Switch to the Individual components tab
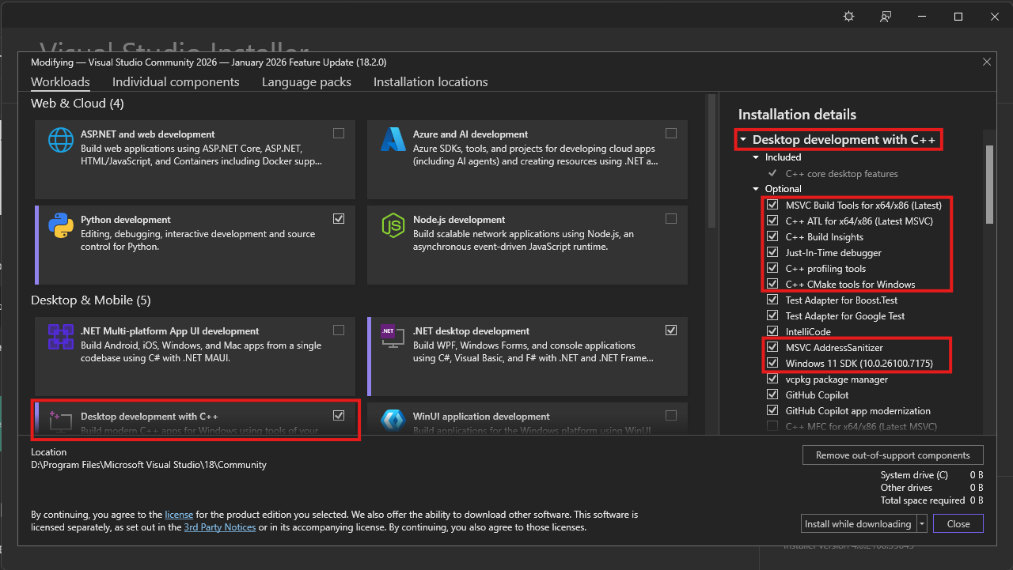This screenshot has width=1013, height=570. pyautogui.click(x=176, y=82)
